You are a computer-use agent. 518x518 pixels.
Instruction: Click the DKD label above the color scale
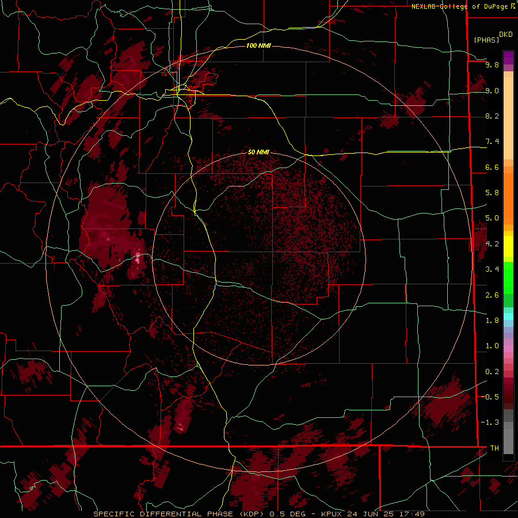pyautogui.click(x=506, y=35)
